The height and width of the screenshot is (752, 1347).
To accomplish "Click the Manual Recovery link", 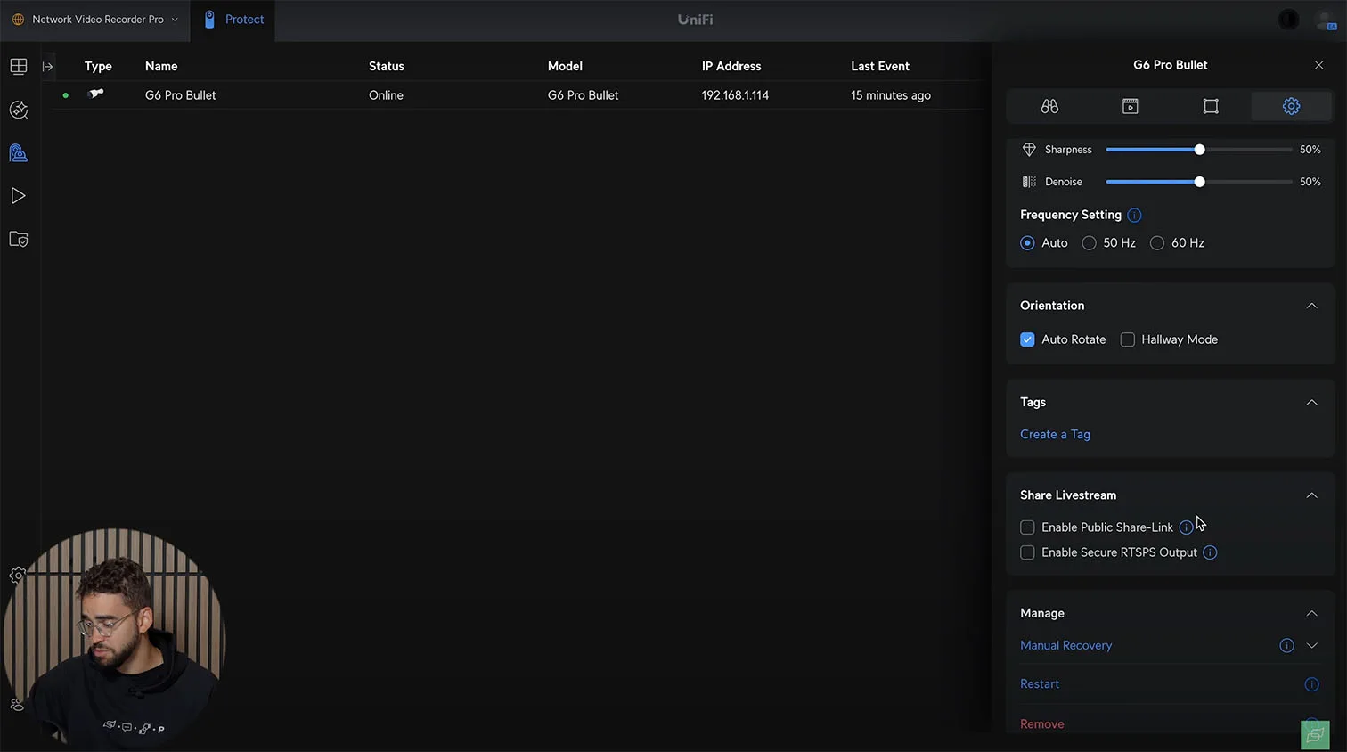I will [1065, 645].
